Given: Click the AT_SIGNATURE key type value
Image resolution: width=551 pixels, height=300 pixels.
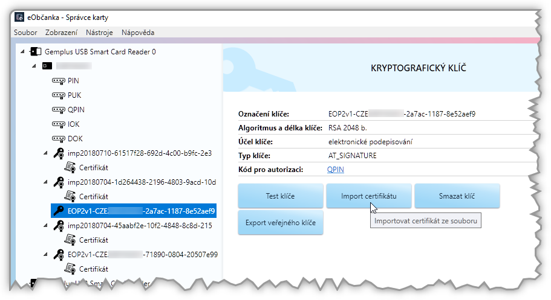Looking at the screenshot, I should click(352, 156).
